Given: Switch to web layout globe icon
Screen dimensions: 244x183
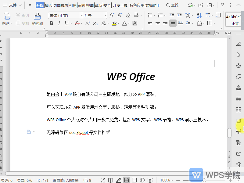Looking at the screenshot, I should [x=142, y=180].
